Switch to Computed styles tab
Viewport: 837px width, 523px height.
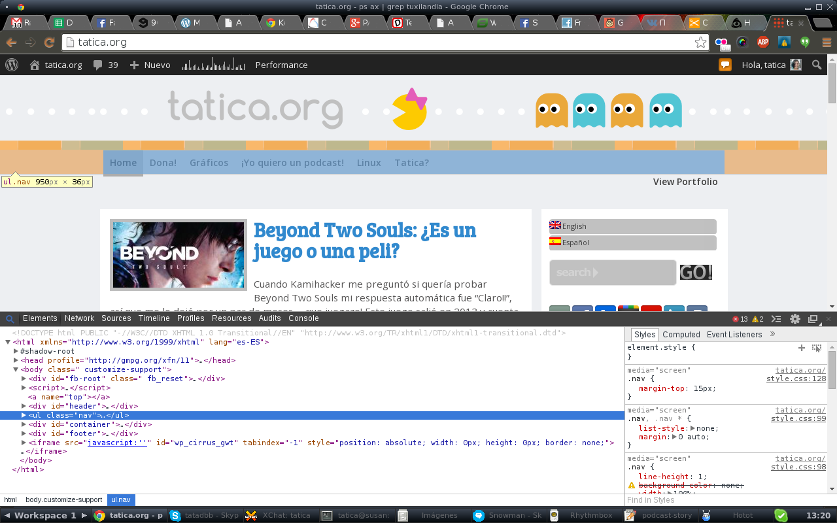click(x=681, y=334)
